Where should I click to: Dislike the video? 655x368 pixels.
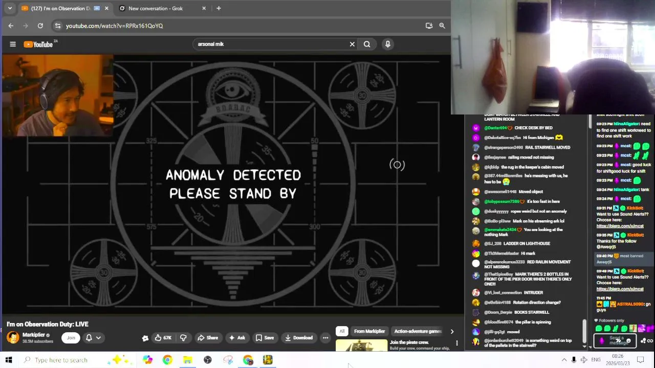183,338
